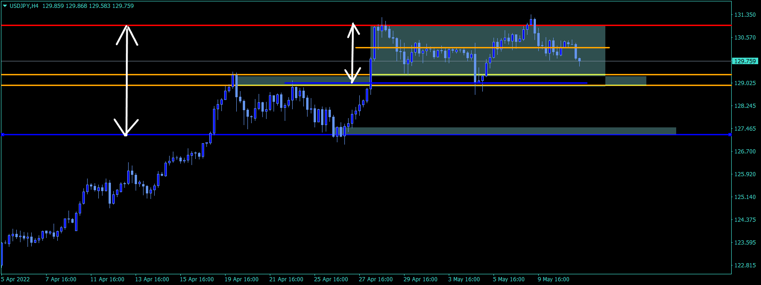This screenshot has height=285, width=761.
Task: Click the USDJPY,H4 symbol title text
Action: coord(24,6)
